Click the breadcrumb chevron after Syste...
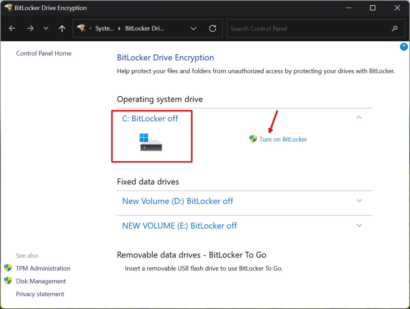The image size is (410, 309). click(119, 28)
